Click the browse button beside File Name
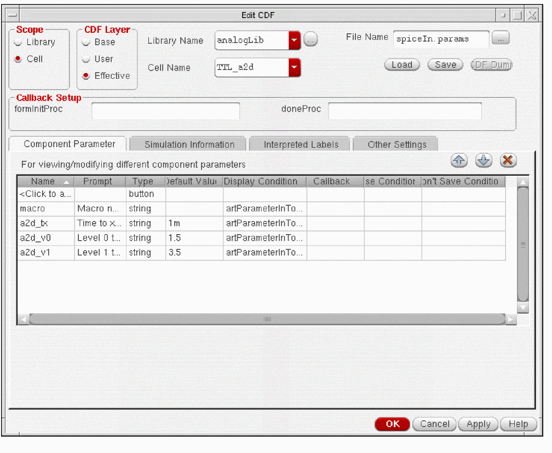This screenshot has width=552, height=453. click(501, 38)
